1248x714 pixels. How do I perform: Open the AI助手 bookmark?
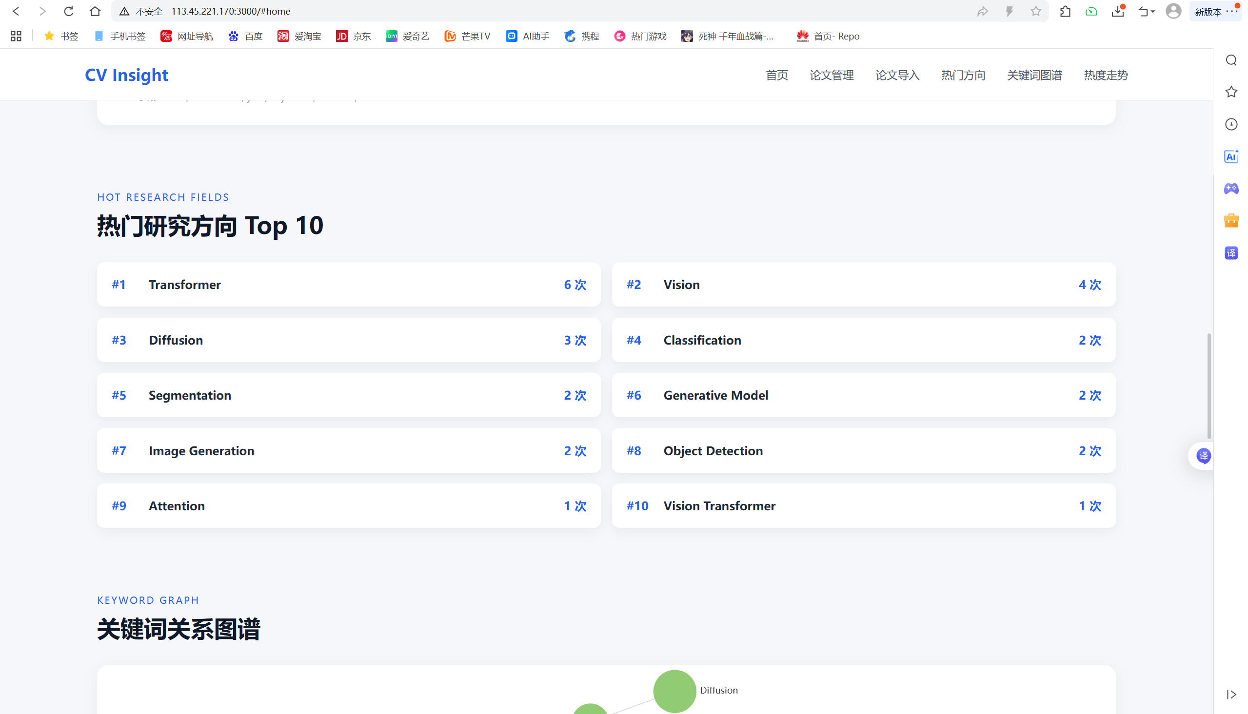pyautogui.click(x=527, y=36)
